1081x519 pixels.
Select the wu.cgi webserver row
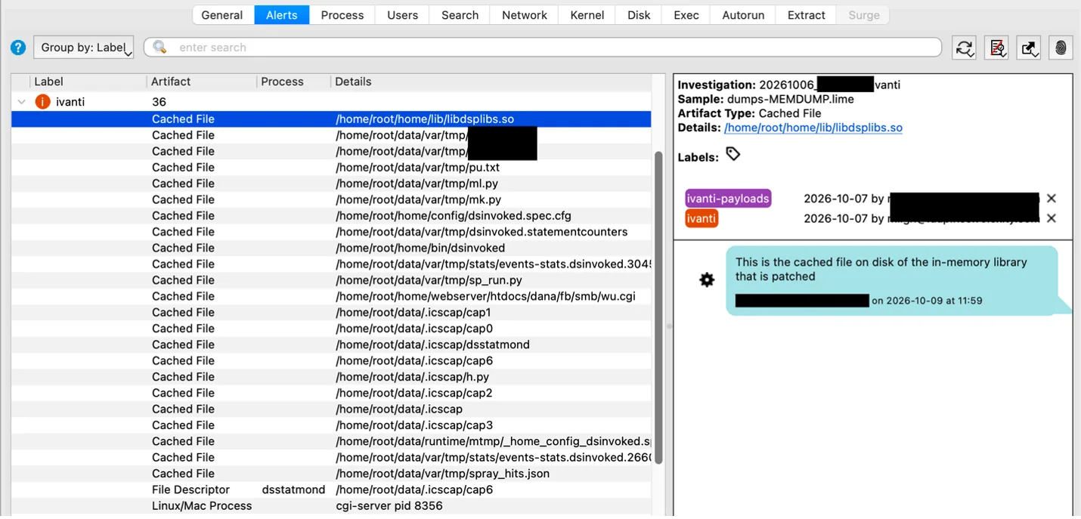[331, 296]
